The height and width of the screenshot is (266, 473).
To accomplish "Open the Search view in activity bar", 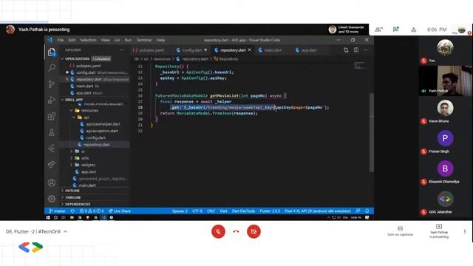I will click(52, 67).
